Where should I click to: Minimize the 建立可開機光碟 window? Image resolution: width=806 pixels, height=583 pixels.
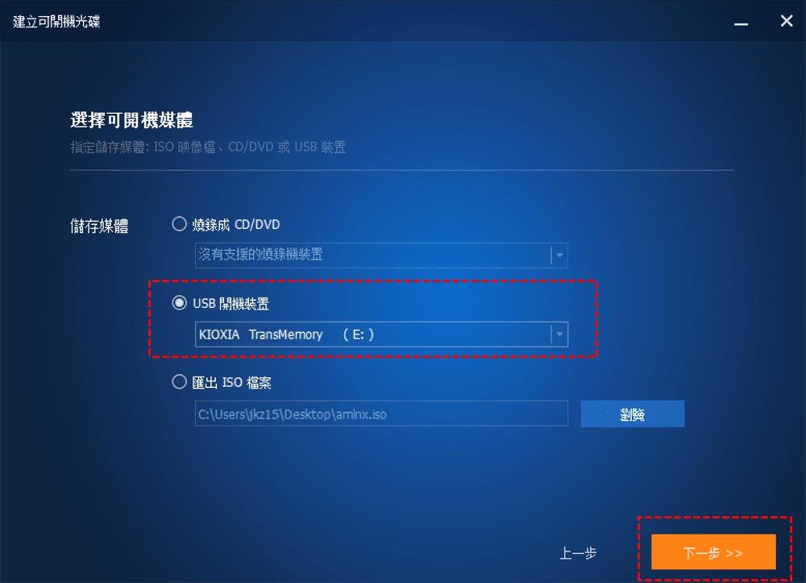click(x=741, y=22)
